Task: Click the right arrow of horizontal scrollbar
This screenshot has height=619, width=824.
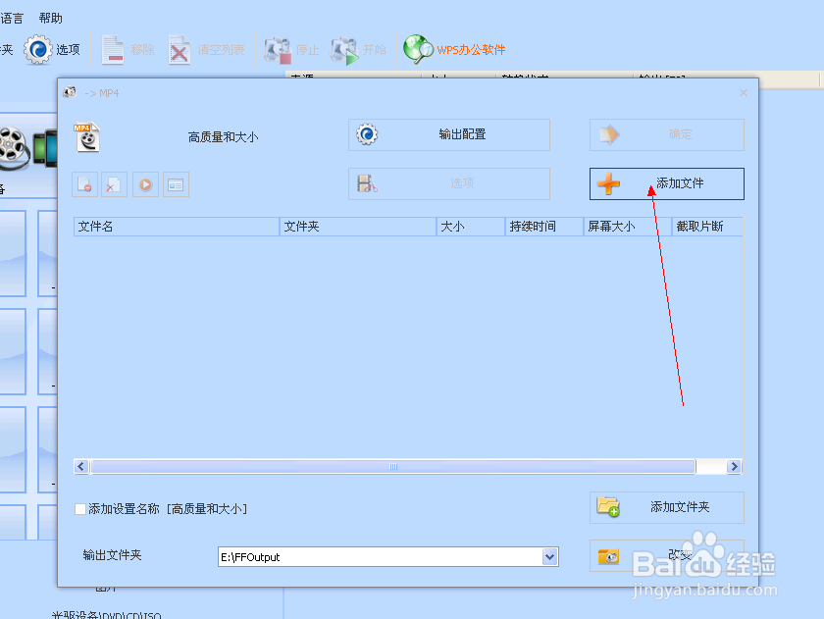Action: pyautogui.click(x=733, y=467)
